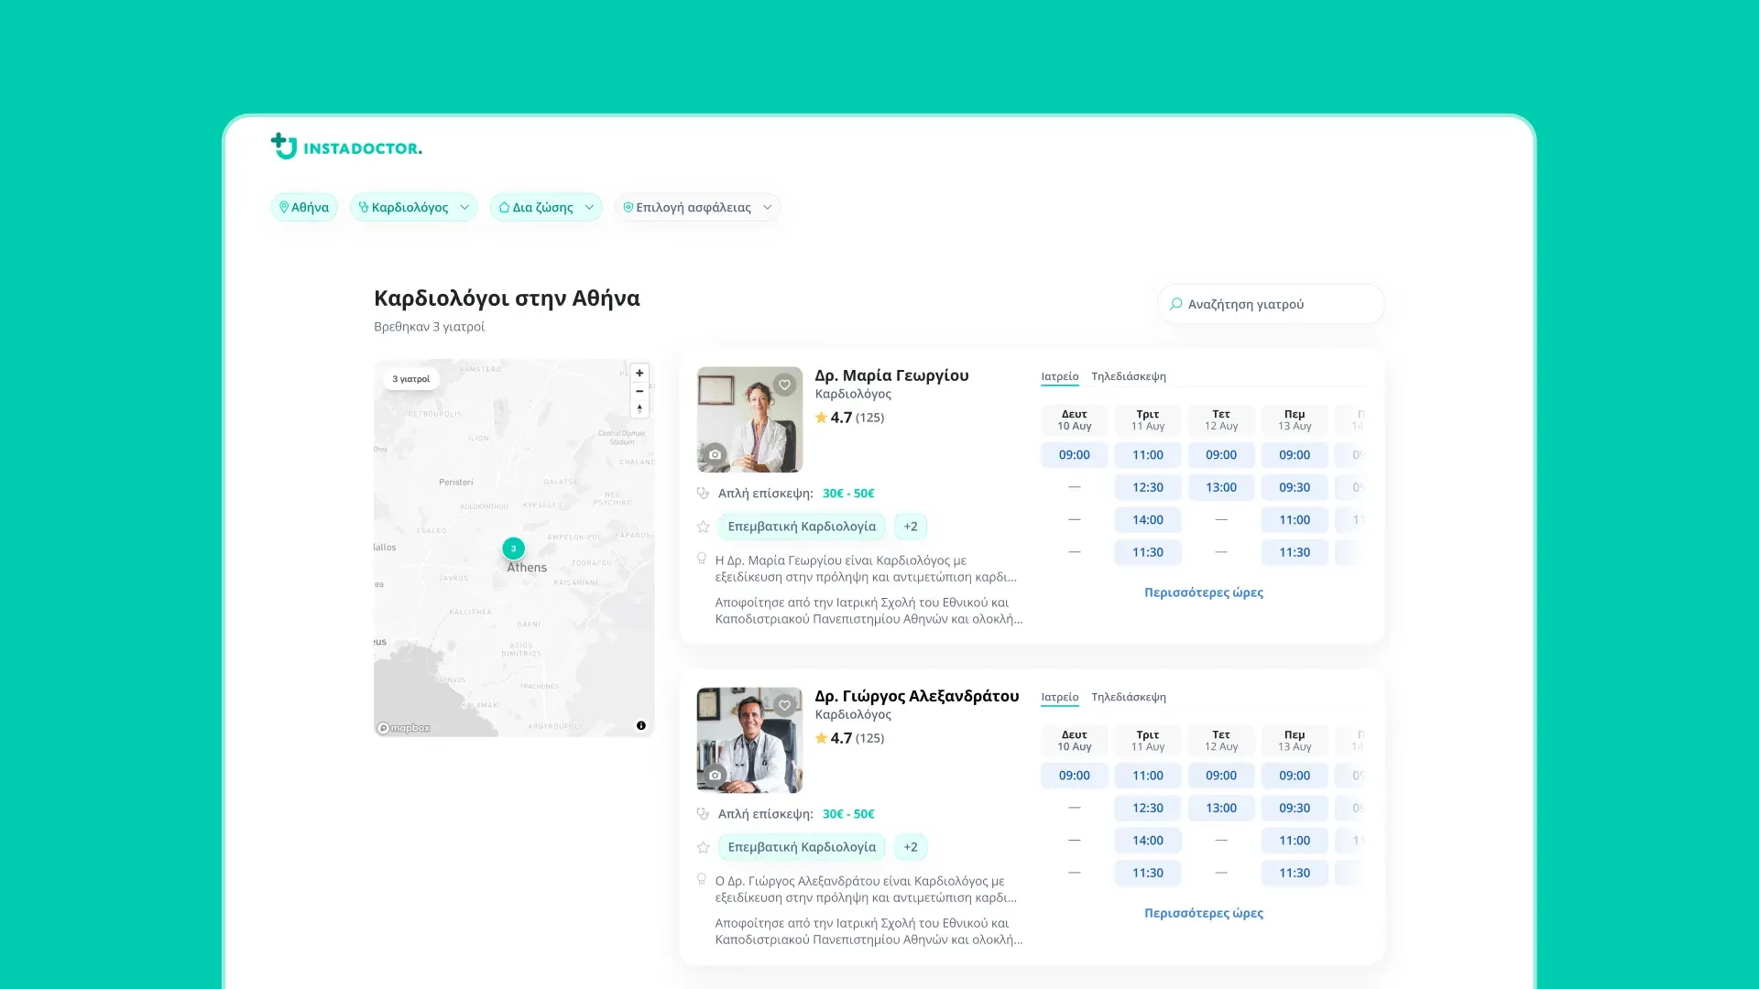
Task: Show Περισσότερες ώρες for Dr. Γιώργος Αλεξανδράτου
Action: 1204,913
